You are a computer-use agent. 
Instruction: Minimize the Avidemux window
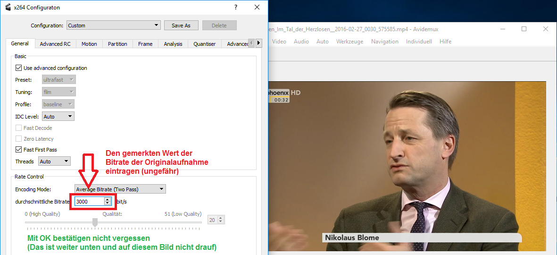click(x=502, y=29)
